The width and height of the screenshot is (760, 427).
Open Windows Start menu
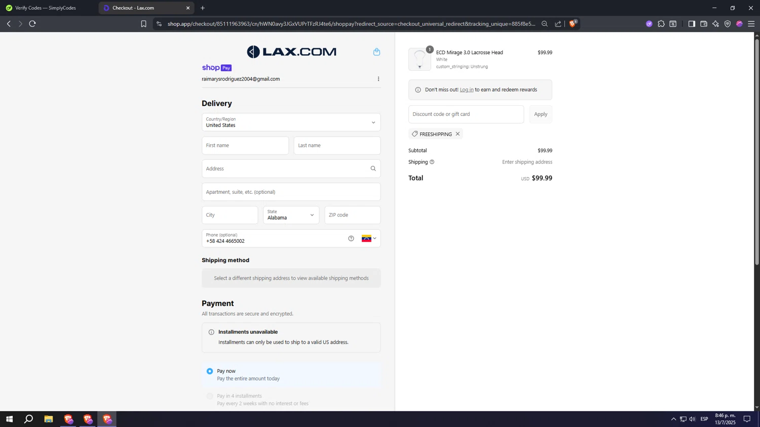9,419
